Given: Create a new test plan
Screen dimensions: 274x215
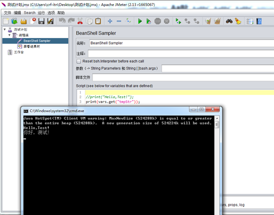Looking at the screenshot, I should pyautogui.click(x=6, y=21).
